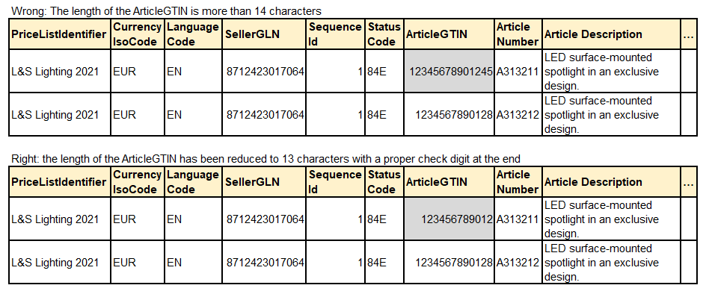This screenshot has height=294, width=706.
Task: Select the Article Description header in the top table
Action: coord(611,34)
